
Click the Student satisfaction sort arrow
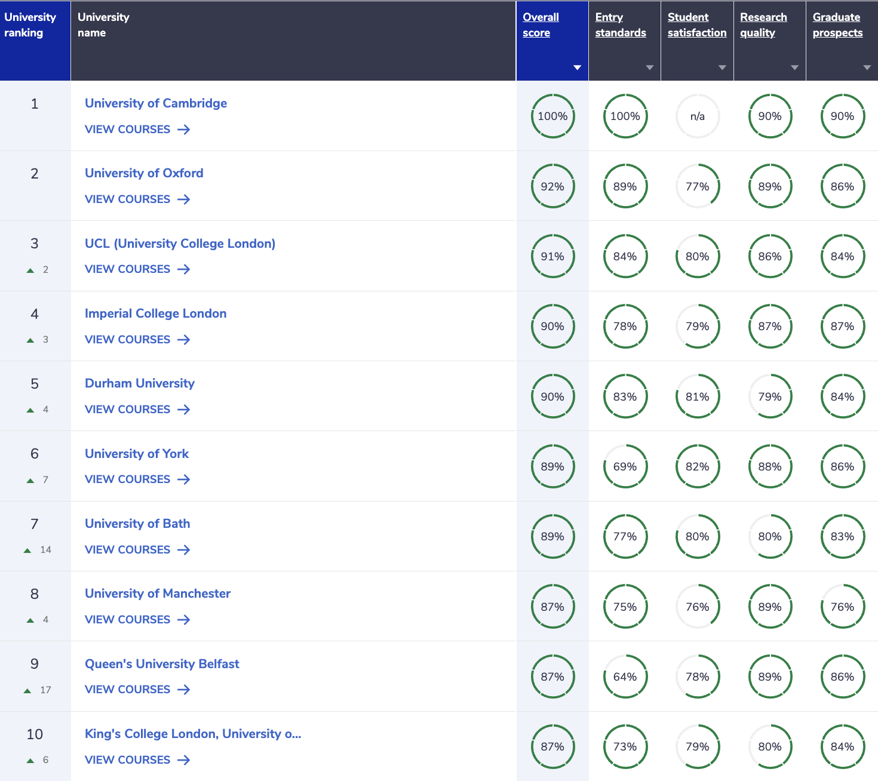click(722, 67)
